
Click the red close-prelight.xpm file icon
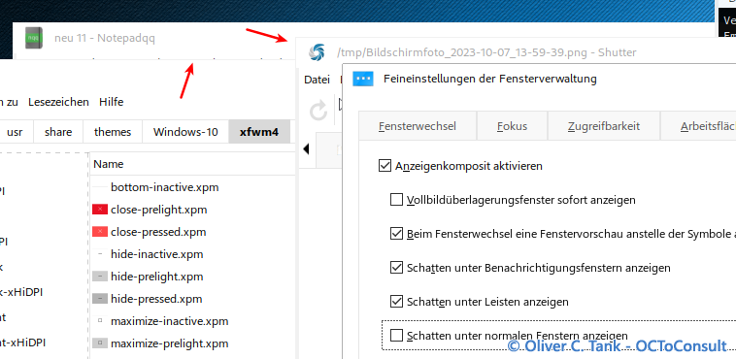point(100,210)
